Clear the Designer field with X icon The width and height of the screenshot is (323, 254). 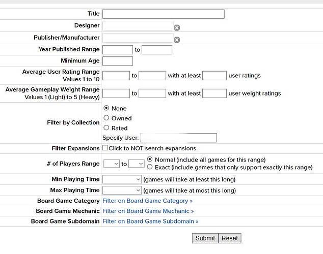pos(177,27)
